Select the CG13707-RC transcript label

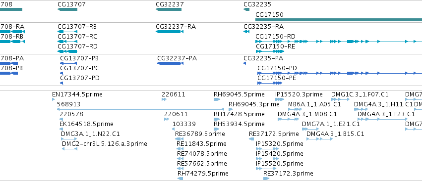click(77, 37)
